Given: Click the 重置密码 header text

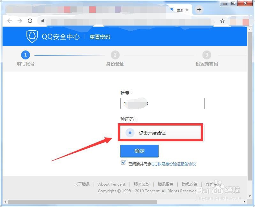Looking at the screenshot, I should (x=100, y=37).
